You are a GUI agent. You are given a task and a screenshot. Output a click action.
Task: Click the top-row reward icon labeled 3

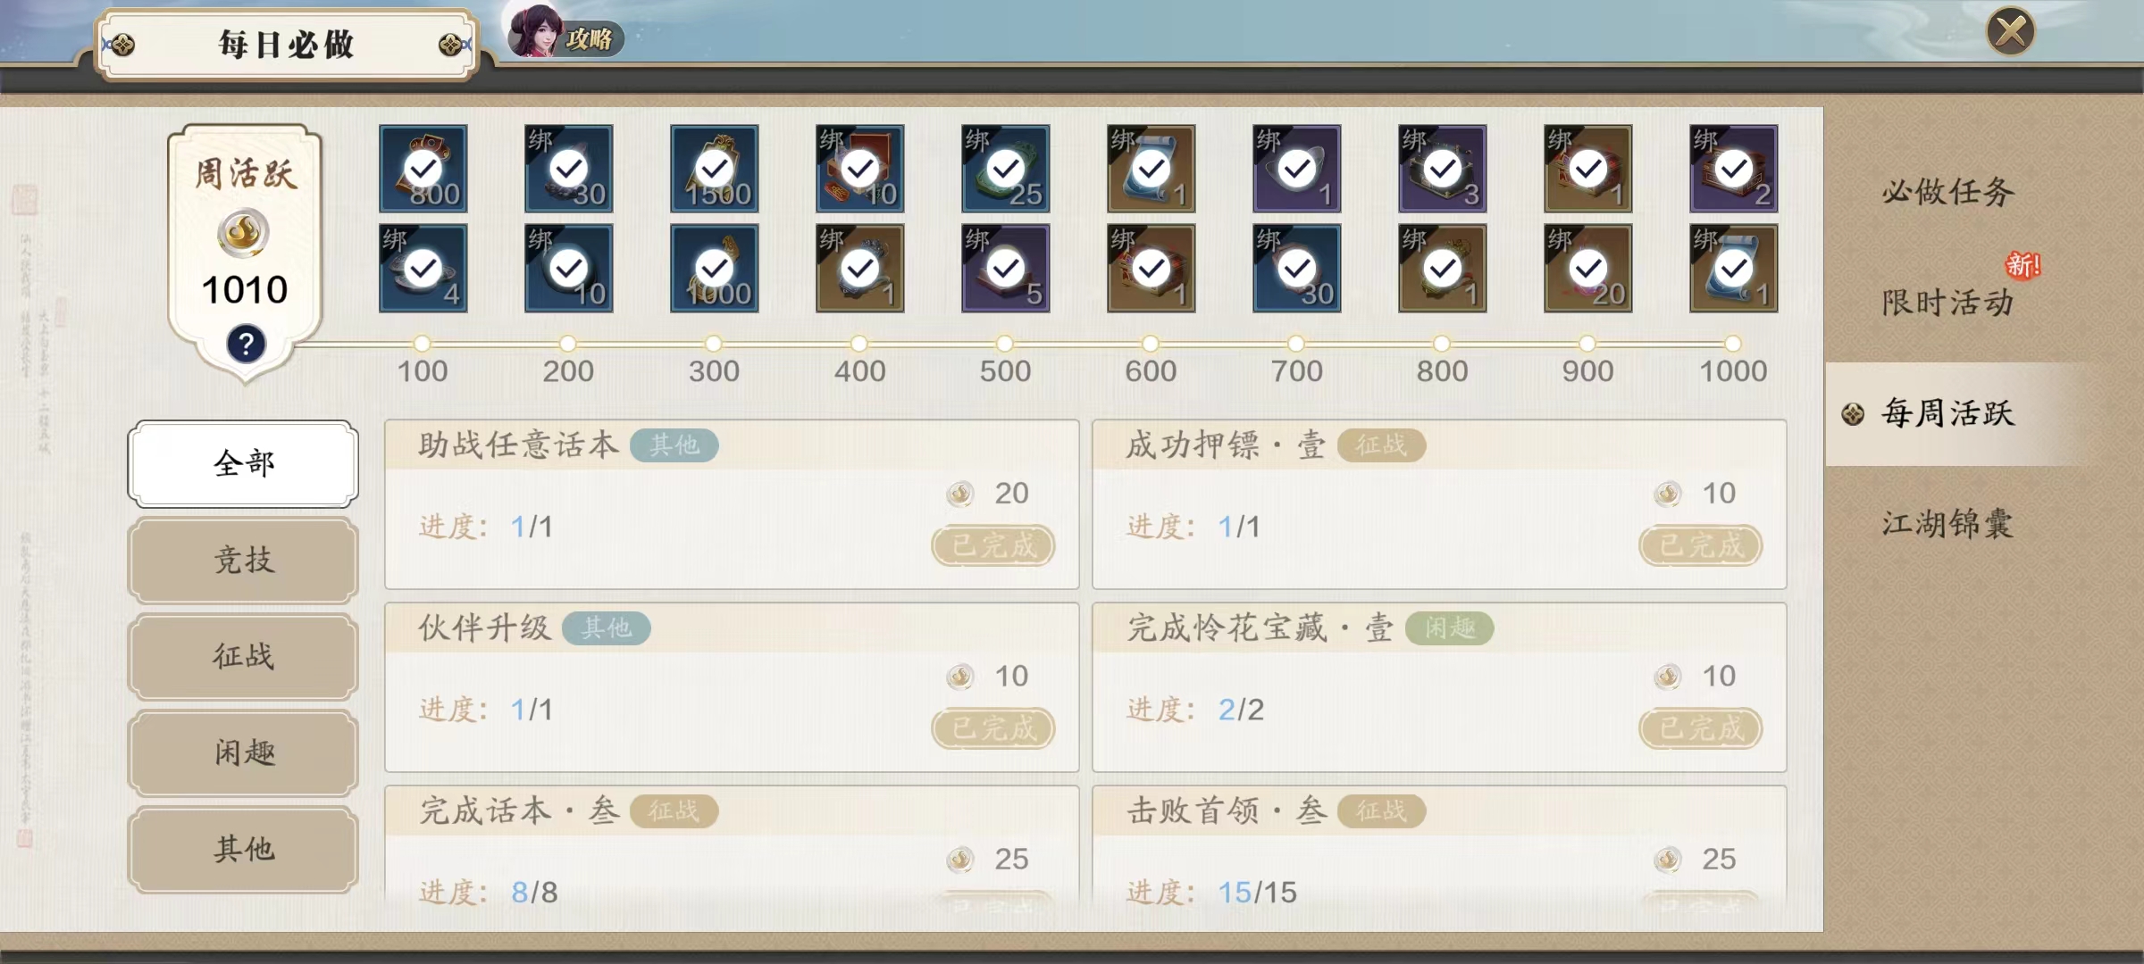tap(1443, 169)
